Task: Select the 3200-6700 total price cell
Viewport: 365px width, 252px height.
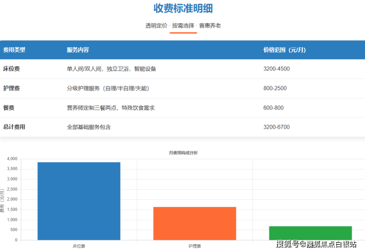Action: [x=276, y=127]
